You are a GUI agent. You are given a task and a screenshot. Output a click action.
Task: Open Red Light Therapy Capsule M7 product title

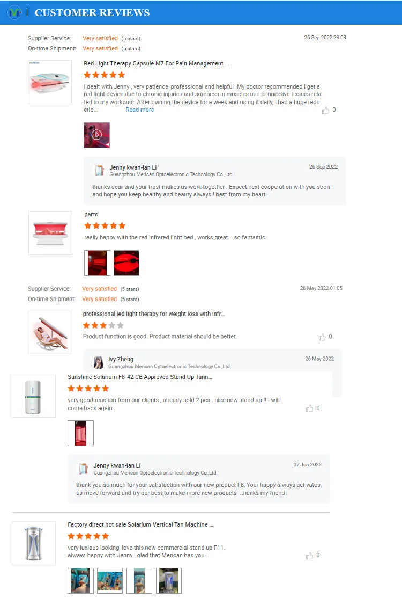(156, 63)
